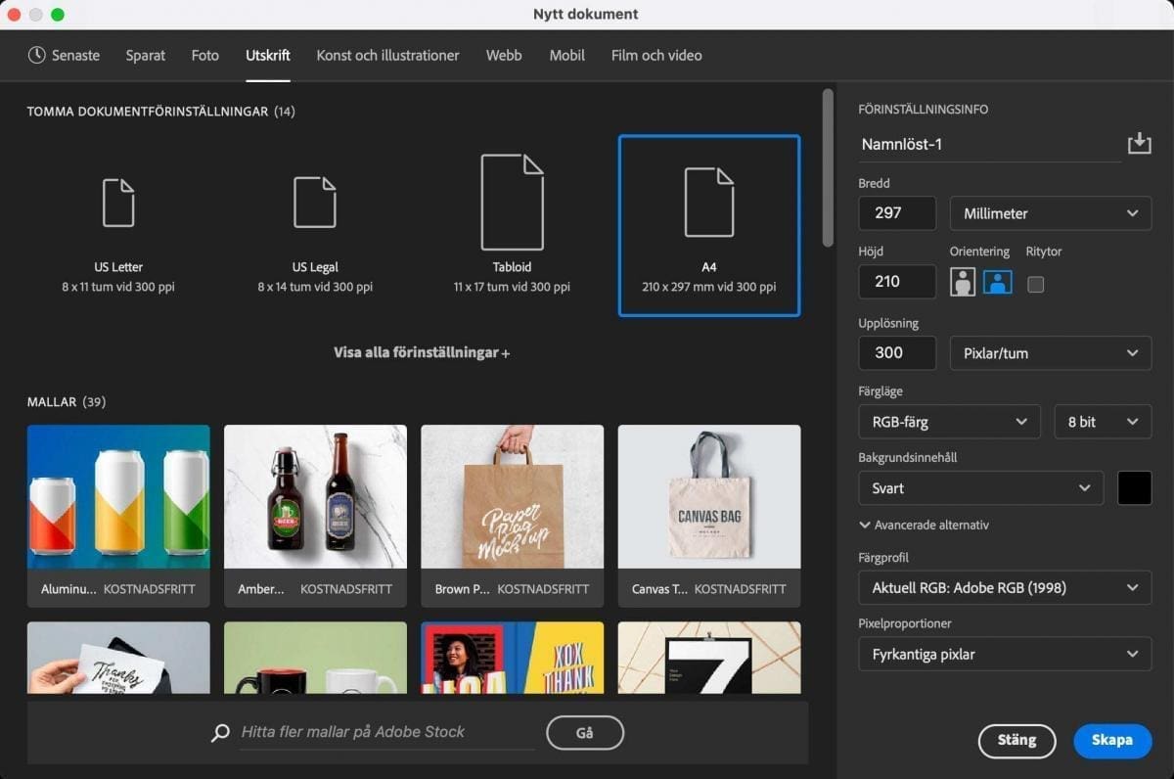
Task: Choose landscape orientation
Action: [997, 283]
